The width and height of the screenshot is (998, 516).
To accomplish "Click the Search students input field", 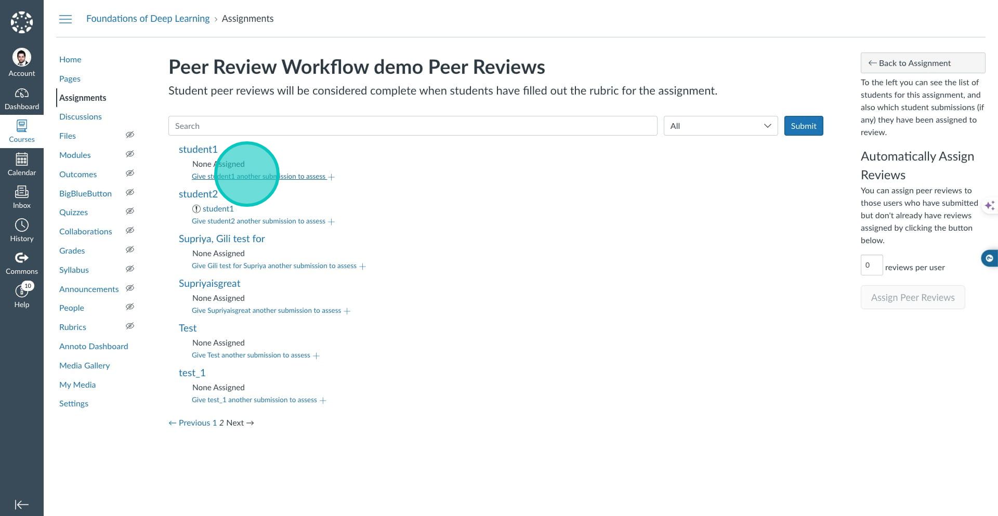I will pos(413,126).
